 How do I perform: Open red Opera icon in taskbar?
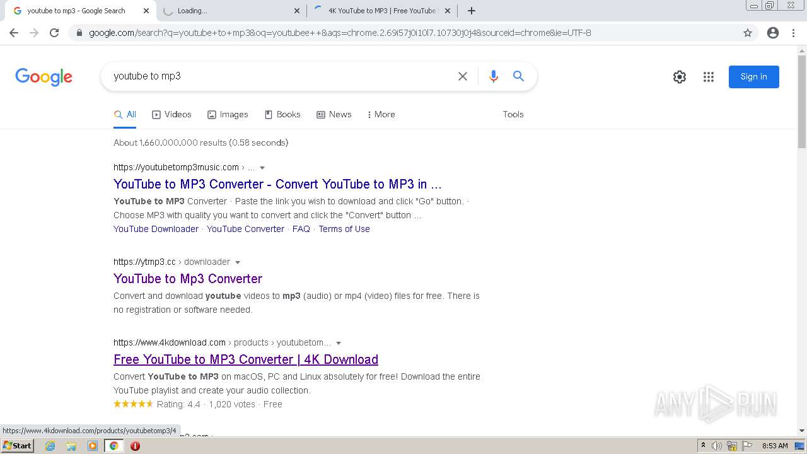pyautogui.click(x=135, y=446)
